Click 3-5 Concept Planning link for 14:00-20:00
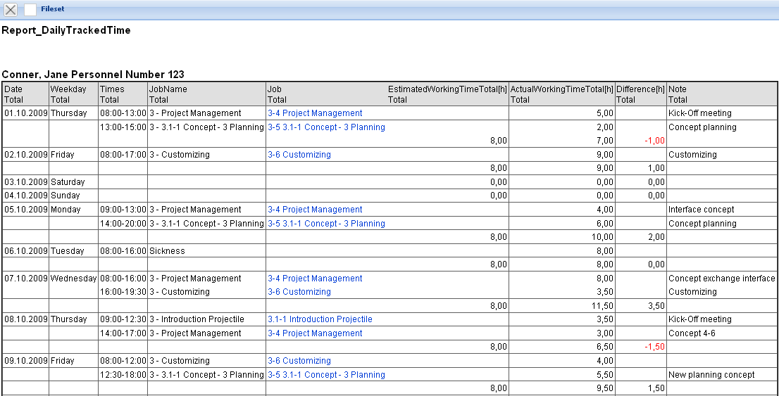Image resolution: width=779 pixels, height=396 pixels. coord(326,224)
